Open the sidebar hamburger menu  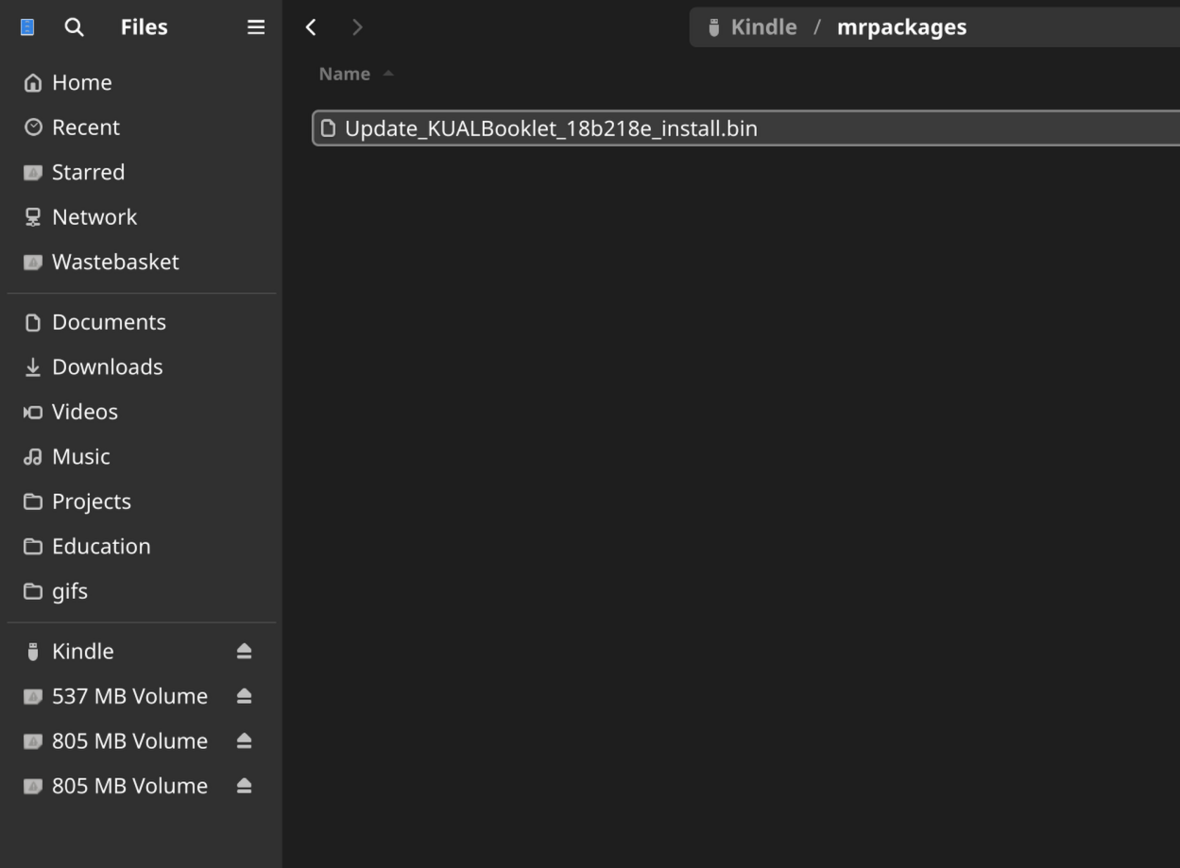coord(255,27)
